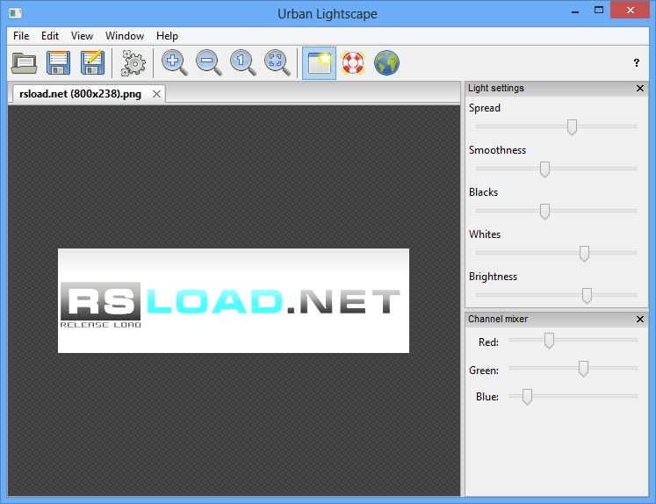Minimize the Urban Lightscape window
The height and width of the screenshot is (504, 656).
575,11
